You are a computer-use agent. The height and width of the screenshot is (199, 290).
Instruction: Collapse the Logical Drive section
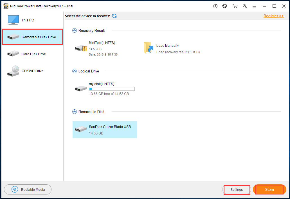tap(75, 71)
